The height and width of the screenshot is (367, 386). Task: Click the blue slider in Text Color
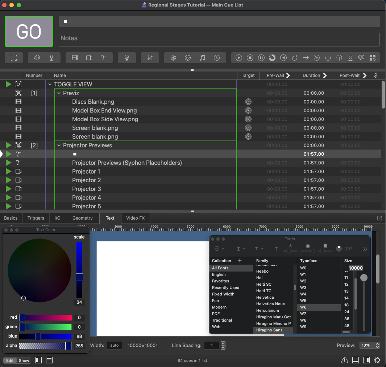pos(45,337)
